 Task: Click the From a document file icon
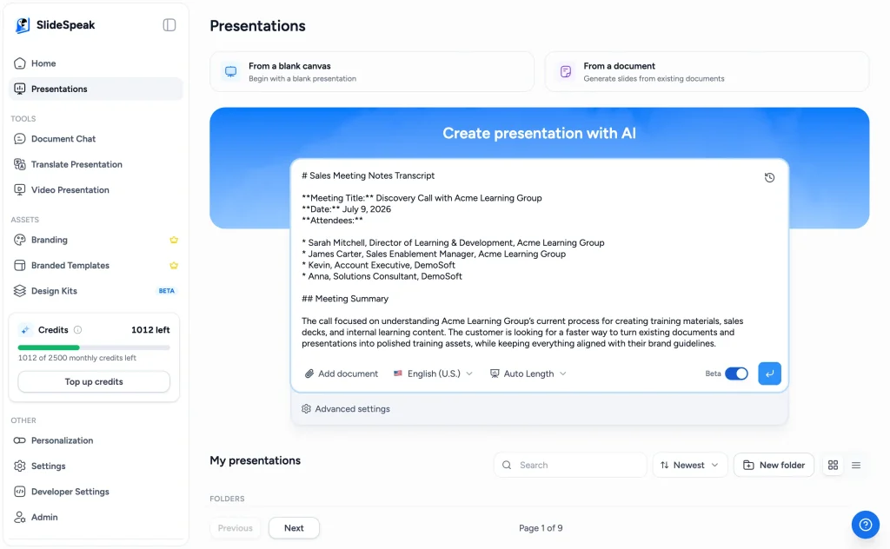tap(566, 71)
